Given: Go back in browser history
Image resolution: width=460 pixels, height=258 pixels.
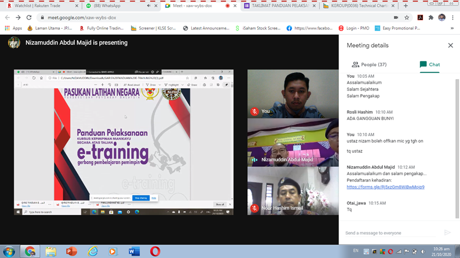Looking at the screenshot, I should point(8,18).
